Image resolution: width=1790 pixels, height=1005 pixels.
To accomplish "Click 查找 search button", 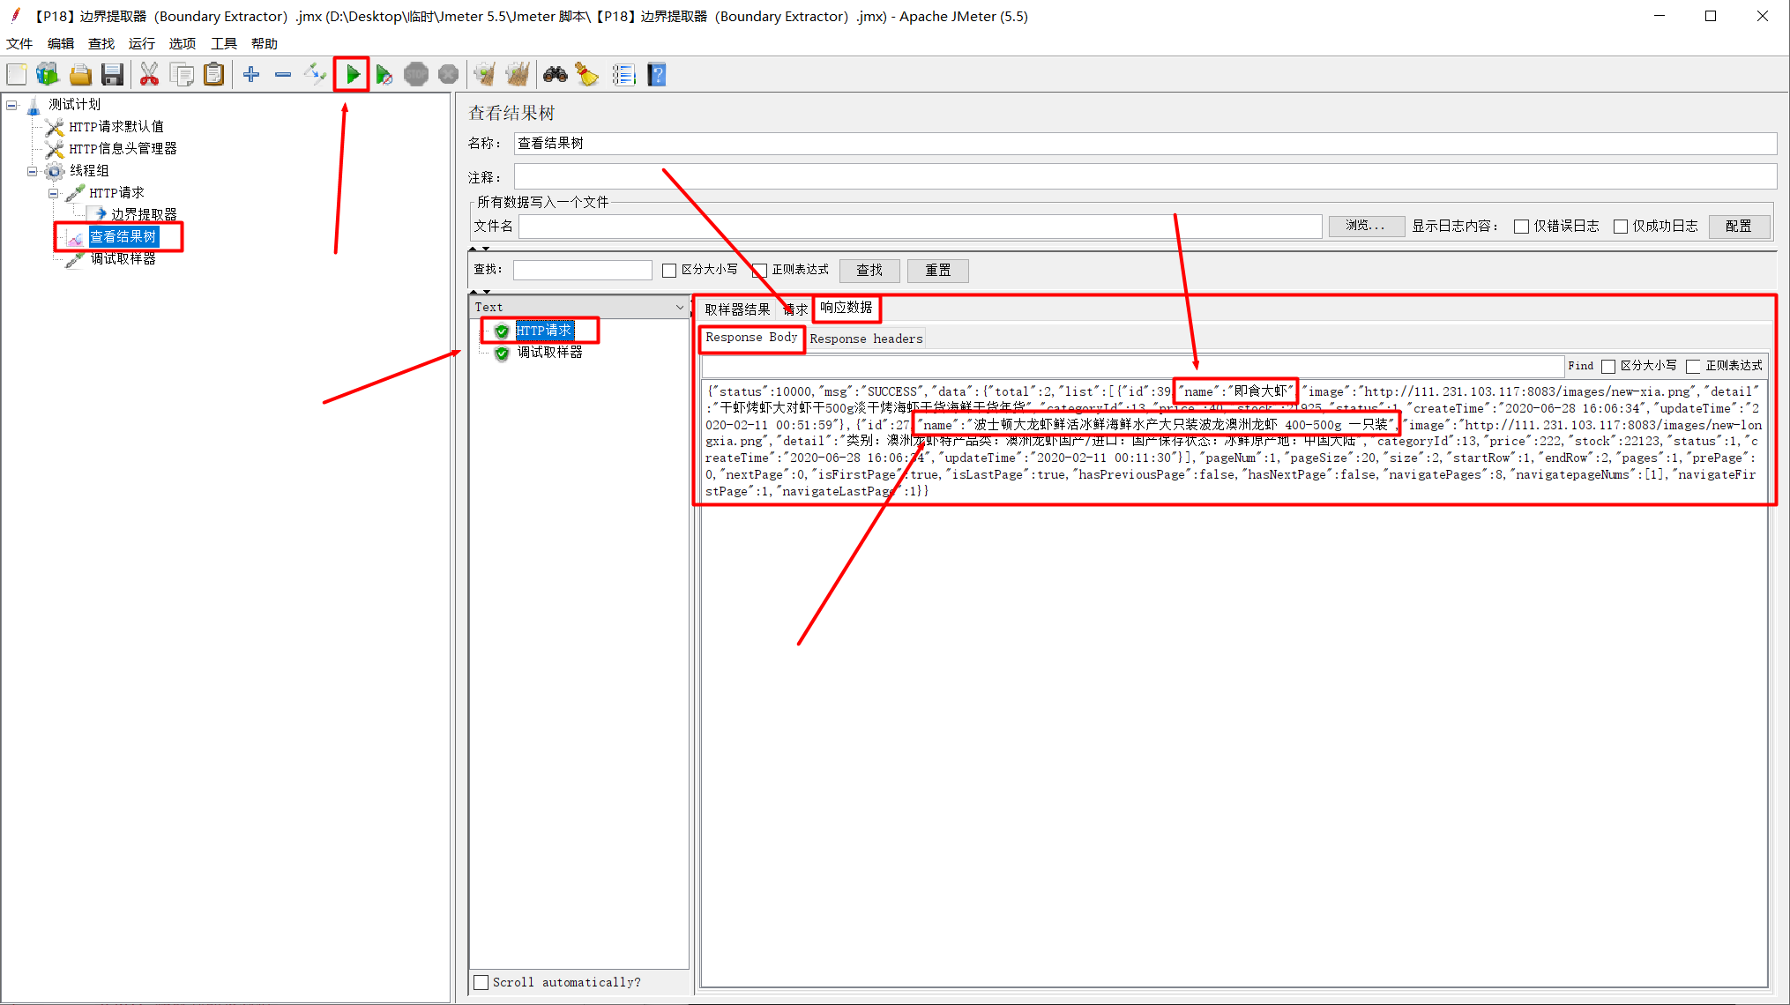I will (x=869, y=271).
